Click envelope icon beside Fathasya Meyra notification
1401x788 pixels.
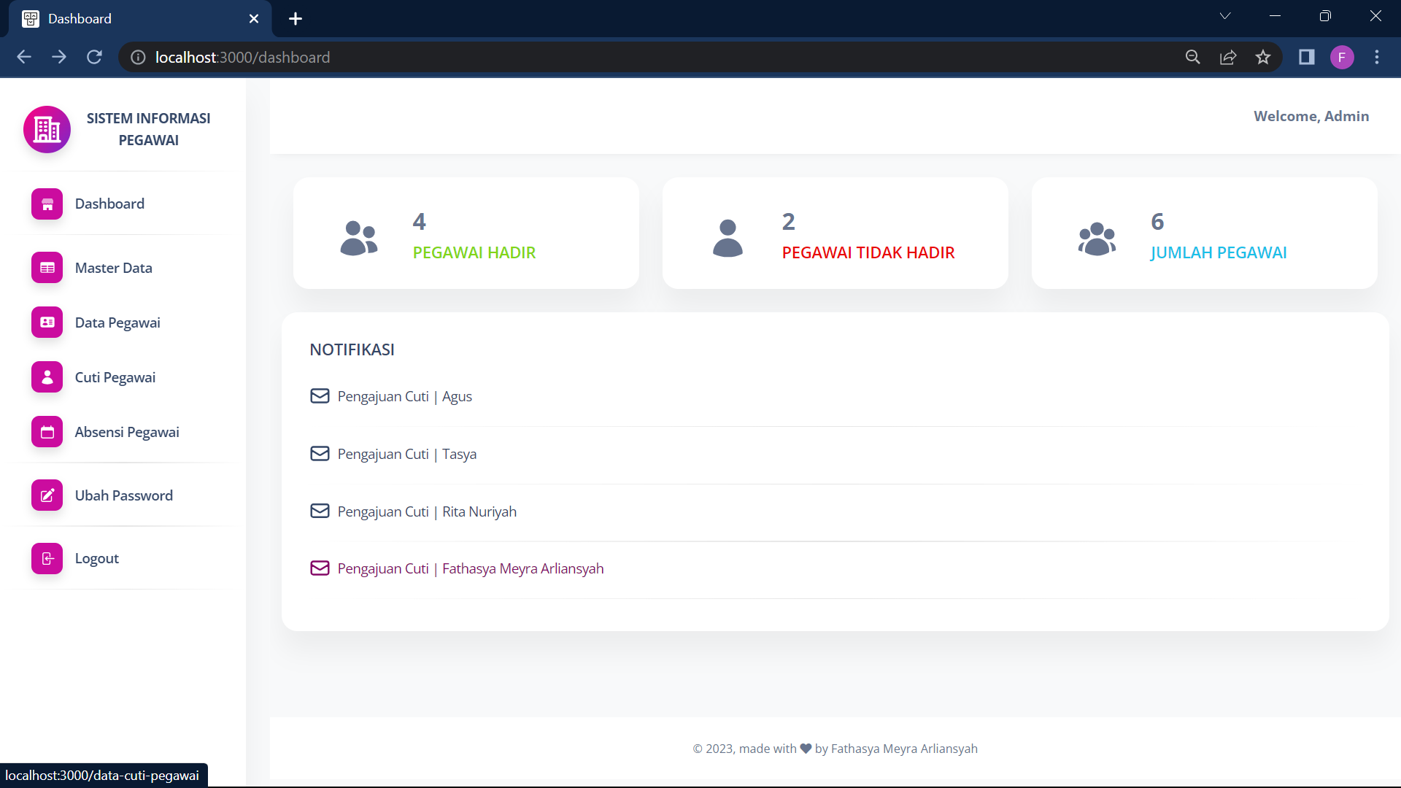320,568
